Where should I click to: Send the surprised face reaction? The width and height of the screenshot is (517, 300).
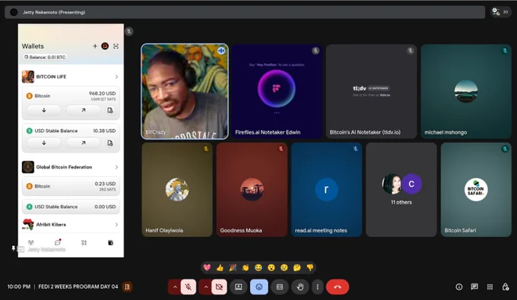pyautogui.click(x=271, y=267)
